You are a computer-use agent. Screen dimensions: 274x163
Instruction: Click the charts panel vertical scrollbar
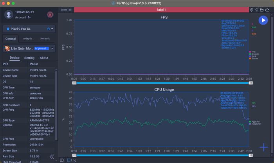pos(272,86)
